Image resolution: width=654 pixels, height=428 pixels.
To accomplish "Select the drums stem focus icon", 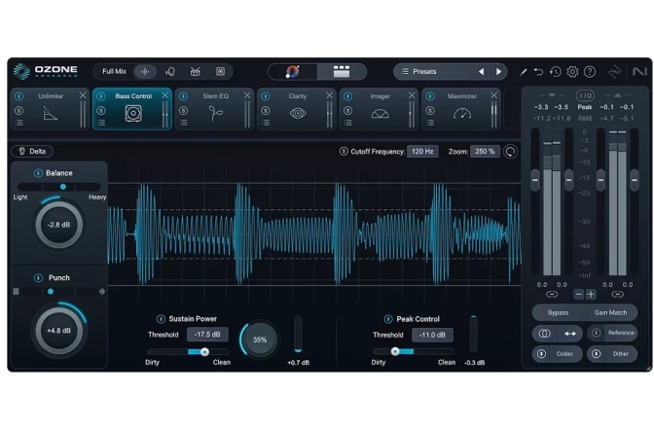I will pyautogui.click(x=195, y=72).
